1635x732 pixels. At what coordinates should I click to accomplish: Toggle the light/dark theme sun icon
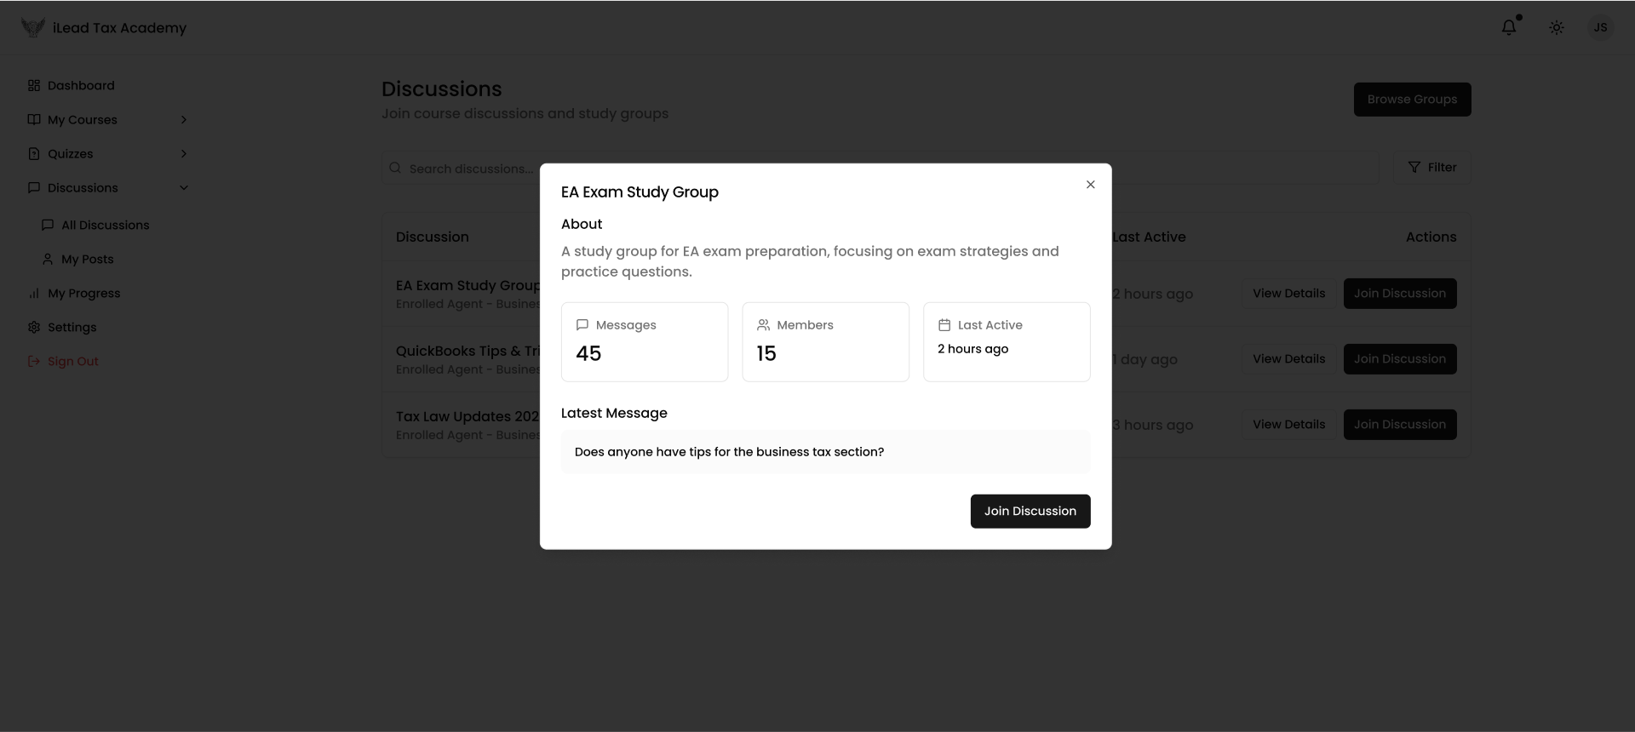click(1557, 27)
